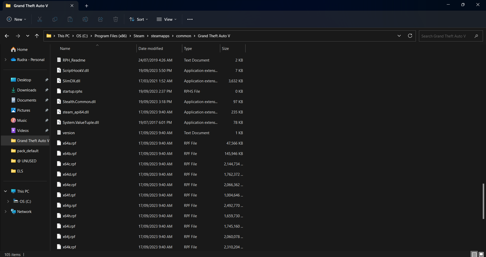486x257 pixels.
Task: Click the Cut scissors icon in toolbar
Action: click(40, 19)
